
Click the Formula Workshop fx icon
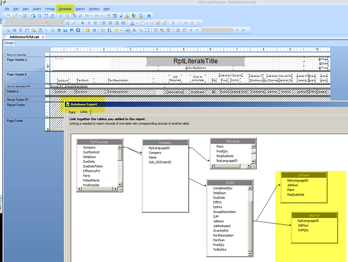click(x=134, y=30)
